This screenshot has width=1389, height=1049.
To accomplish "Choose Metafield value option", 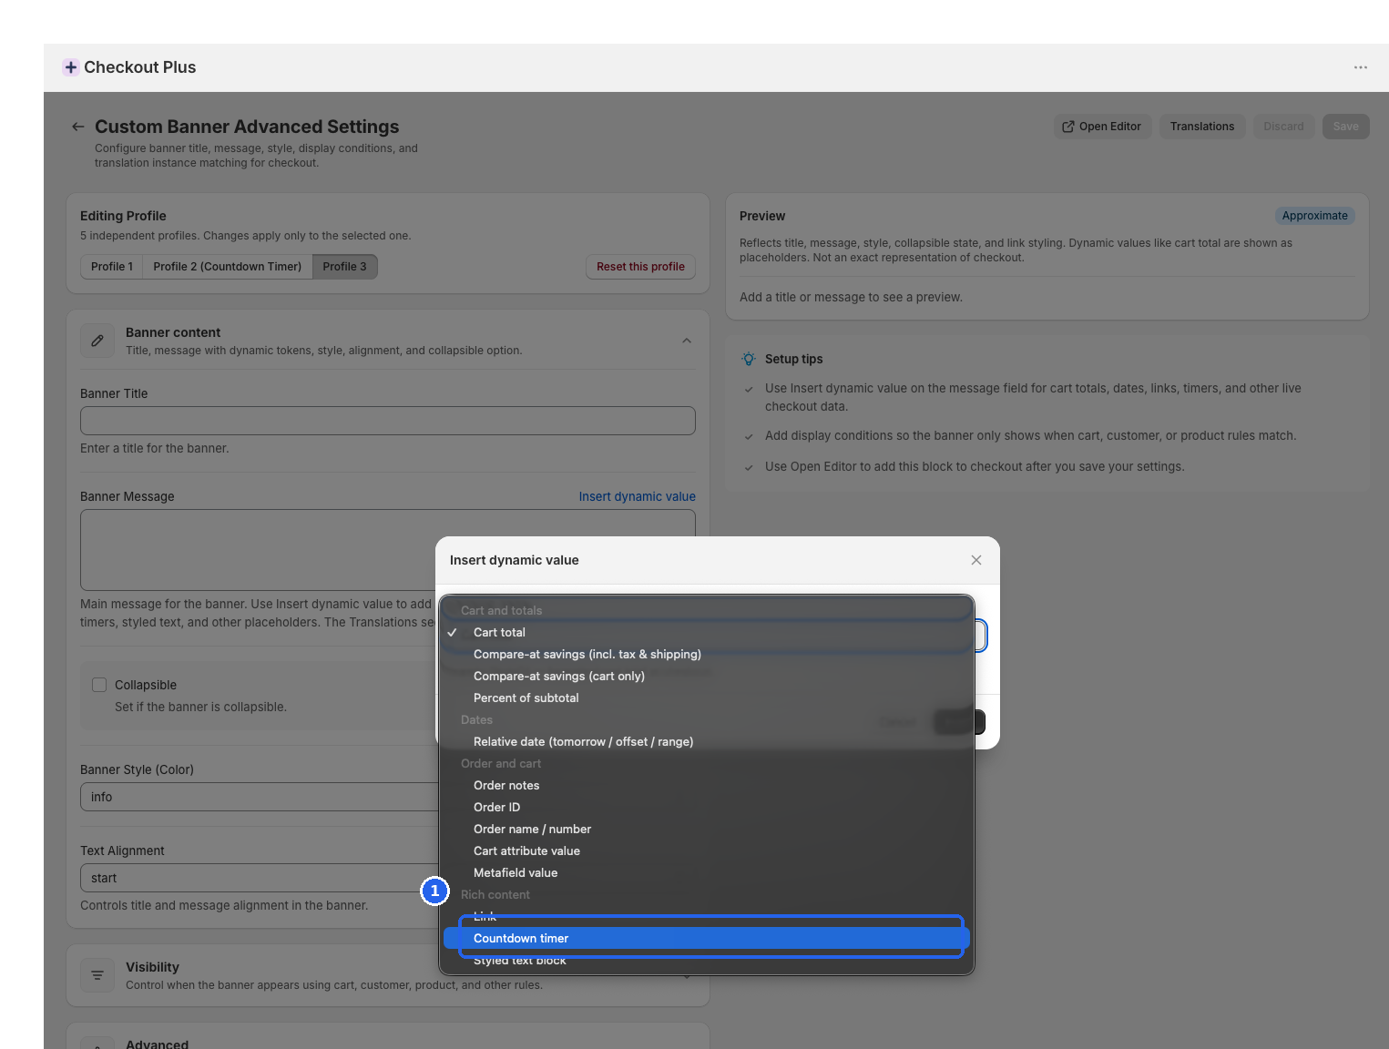I will (707, 872).
